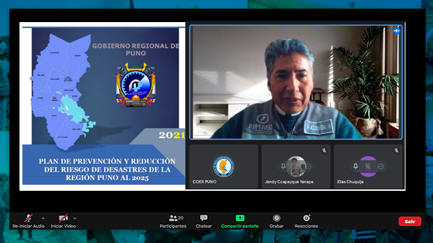Click the shared Plan de Prevención slide

tap(103, 106)
